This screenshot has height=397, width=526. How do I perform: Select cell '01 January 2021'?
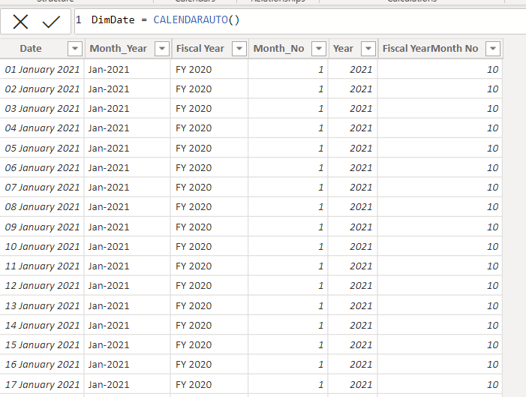(x=42, y=70)
